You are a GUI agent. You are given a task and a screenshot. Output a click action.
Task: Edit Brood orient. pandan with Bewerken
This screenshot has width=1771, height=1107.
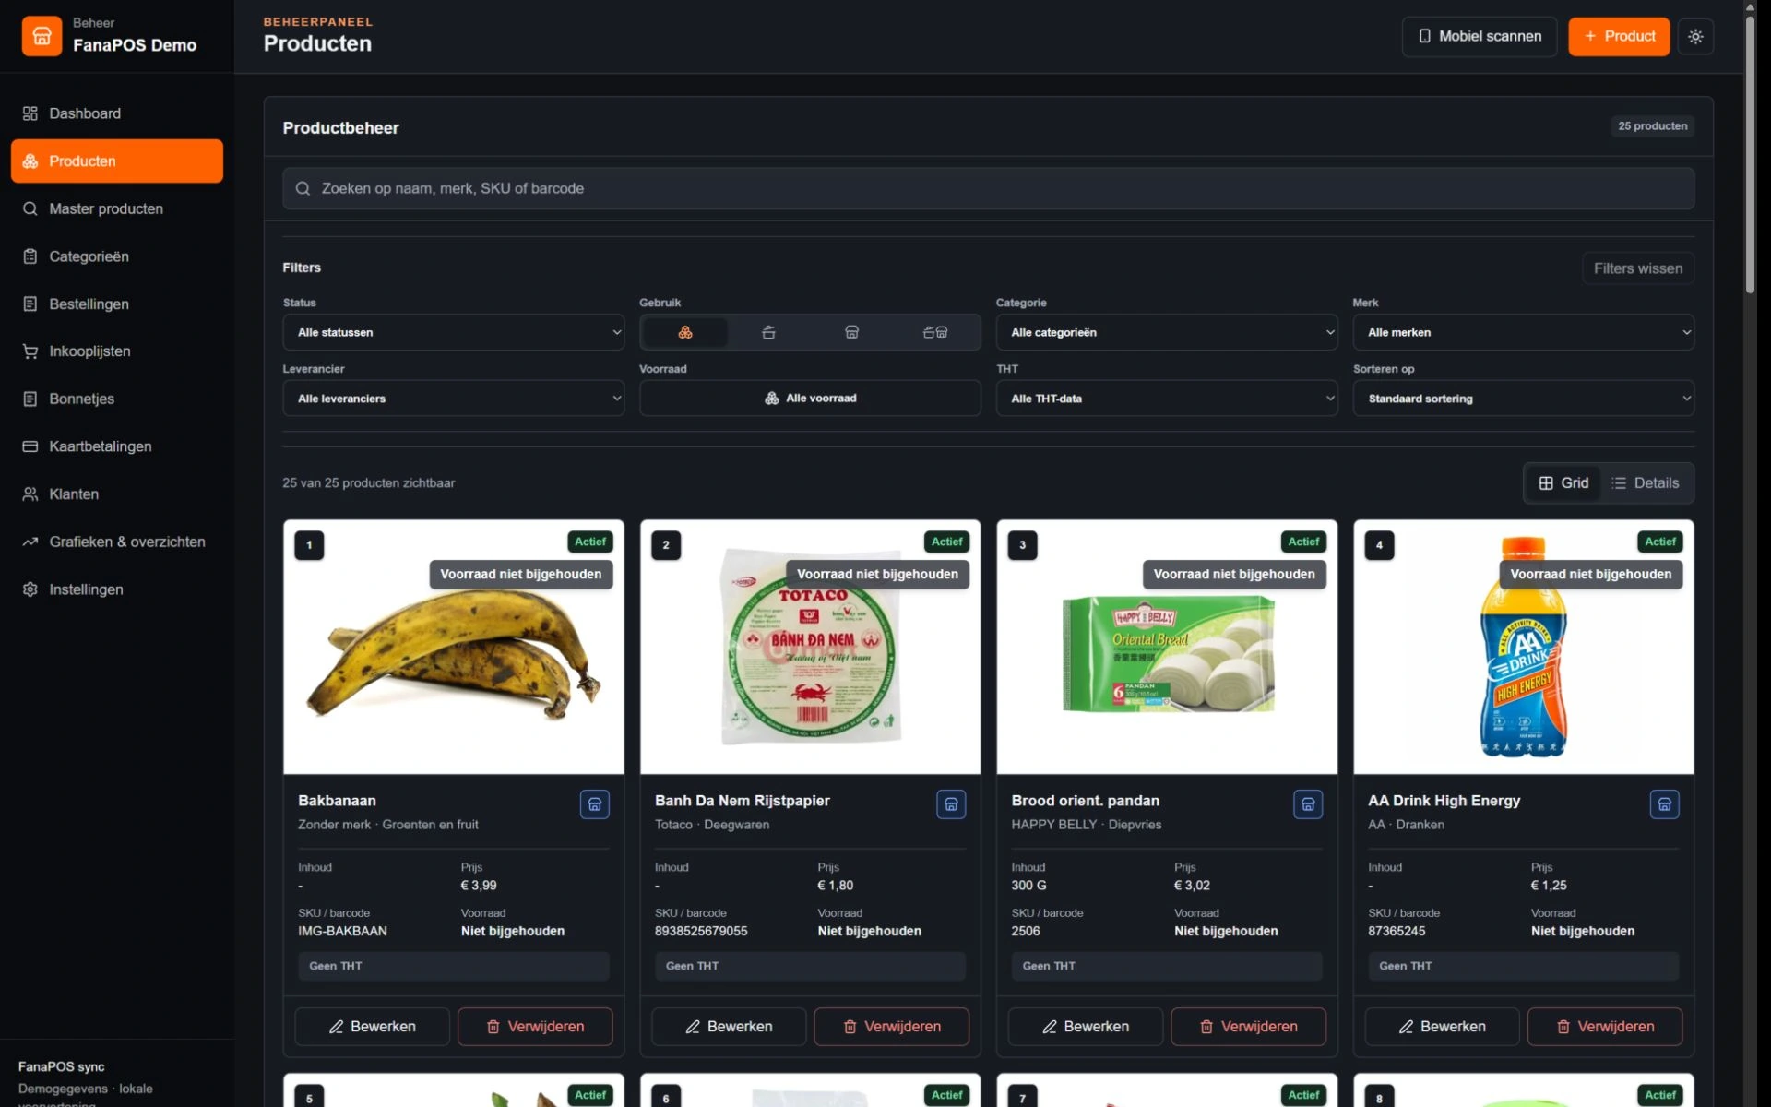[x=1086, y=1027]
